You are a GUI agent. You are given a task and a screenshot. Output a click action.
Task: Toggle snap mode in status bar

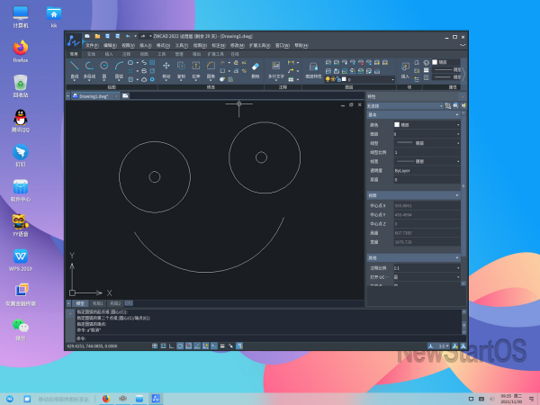tap(156, 346)
